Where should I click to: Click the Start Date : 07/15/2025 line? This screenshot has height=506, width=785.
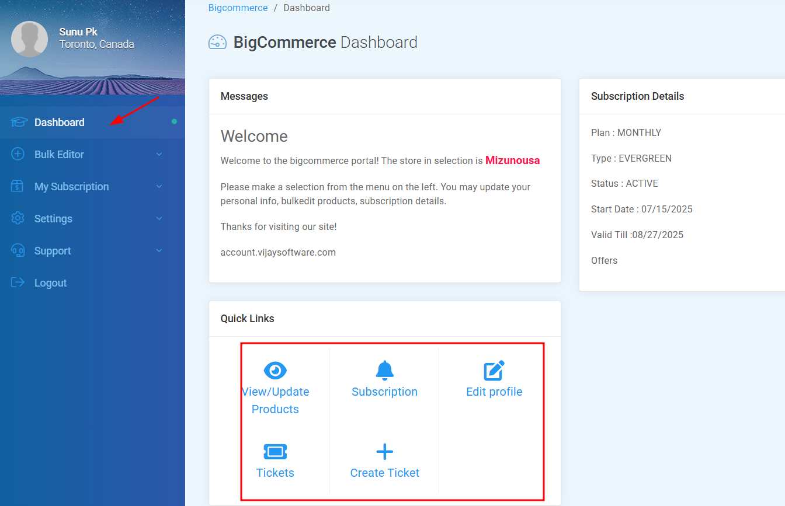(642, 209)
